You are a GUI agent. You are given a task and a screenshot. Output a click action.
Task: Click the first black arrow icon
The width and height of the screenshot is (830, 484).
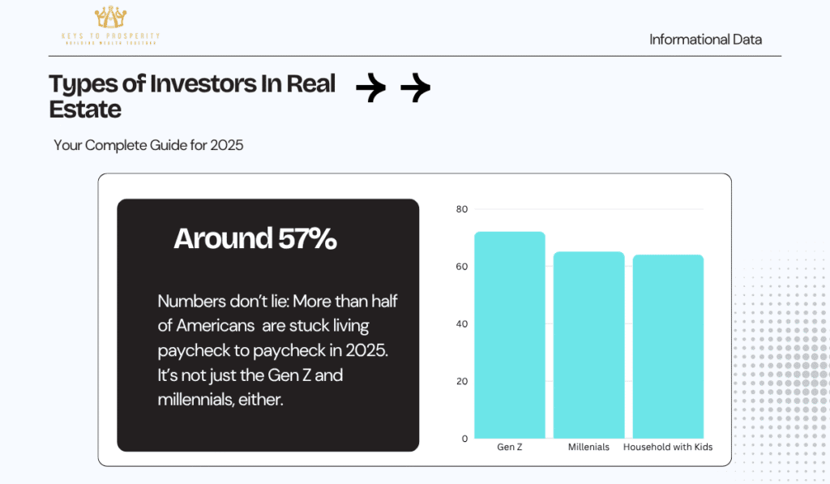[x=370, y=88]
